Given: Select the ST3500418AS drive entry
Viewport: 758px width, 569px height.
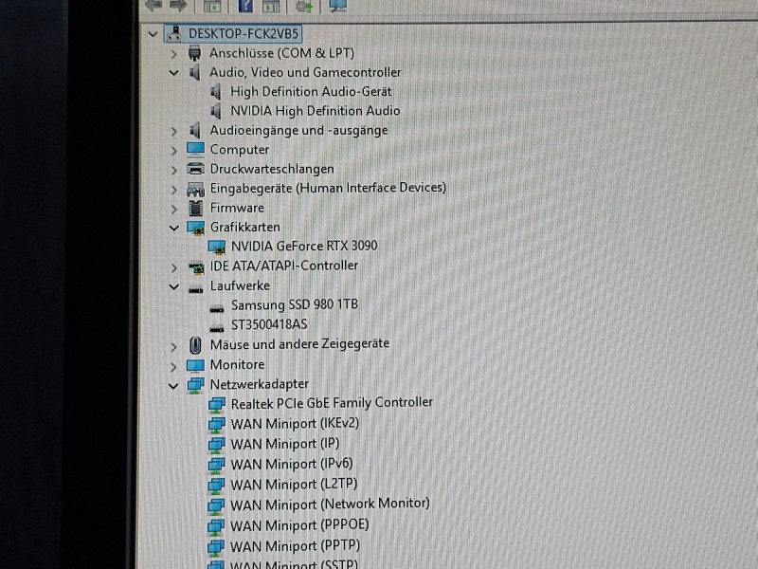Looking at the screenshot, I should (x=269, y=324).
